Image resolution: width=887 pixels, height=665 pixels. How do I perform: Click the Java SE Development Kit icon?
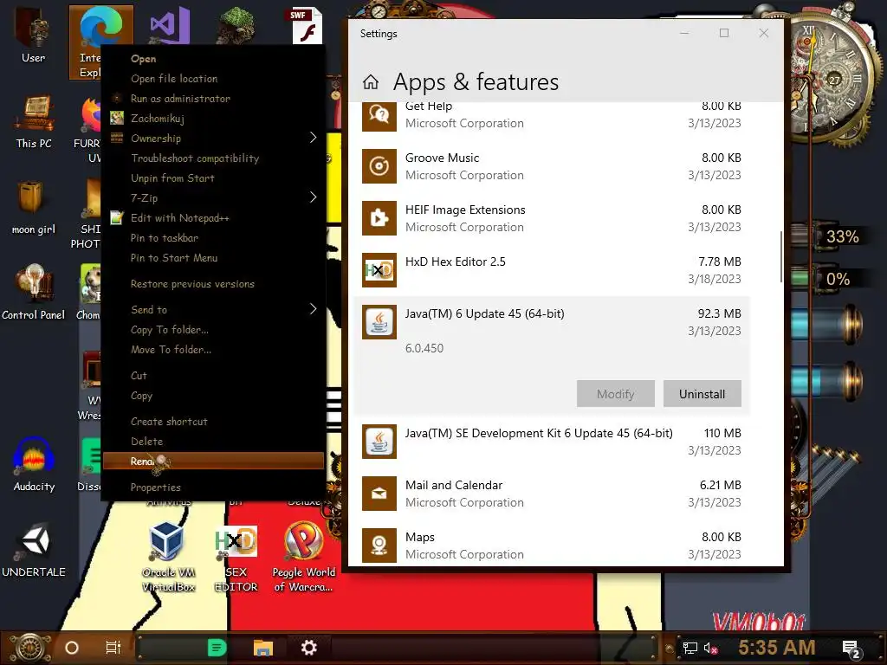(379, 442)
